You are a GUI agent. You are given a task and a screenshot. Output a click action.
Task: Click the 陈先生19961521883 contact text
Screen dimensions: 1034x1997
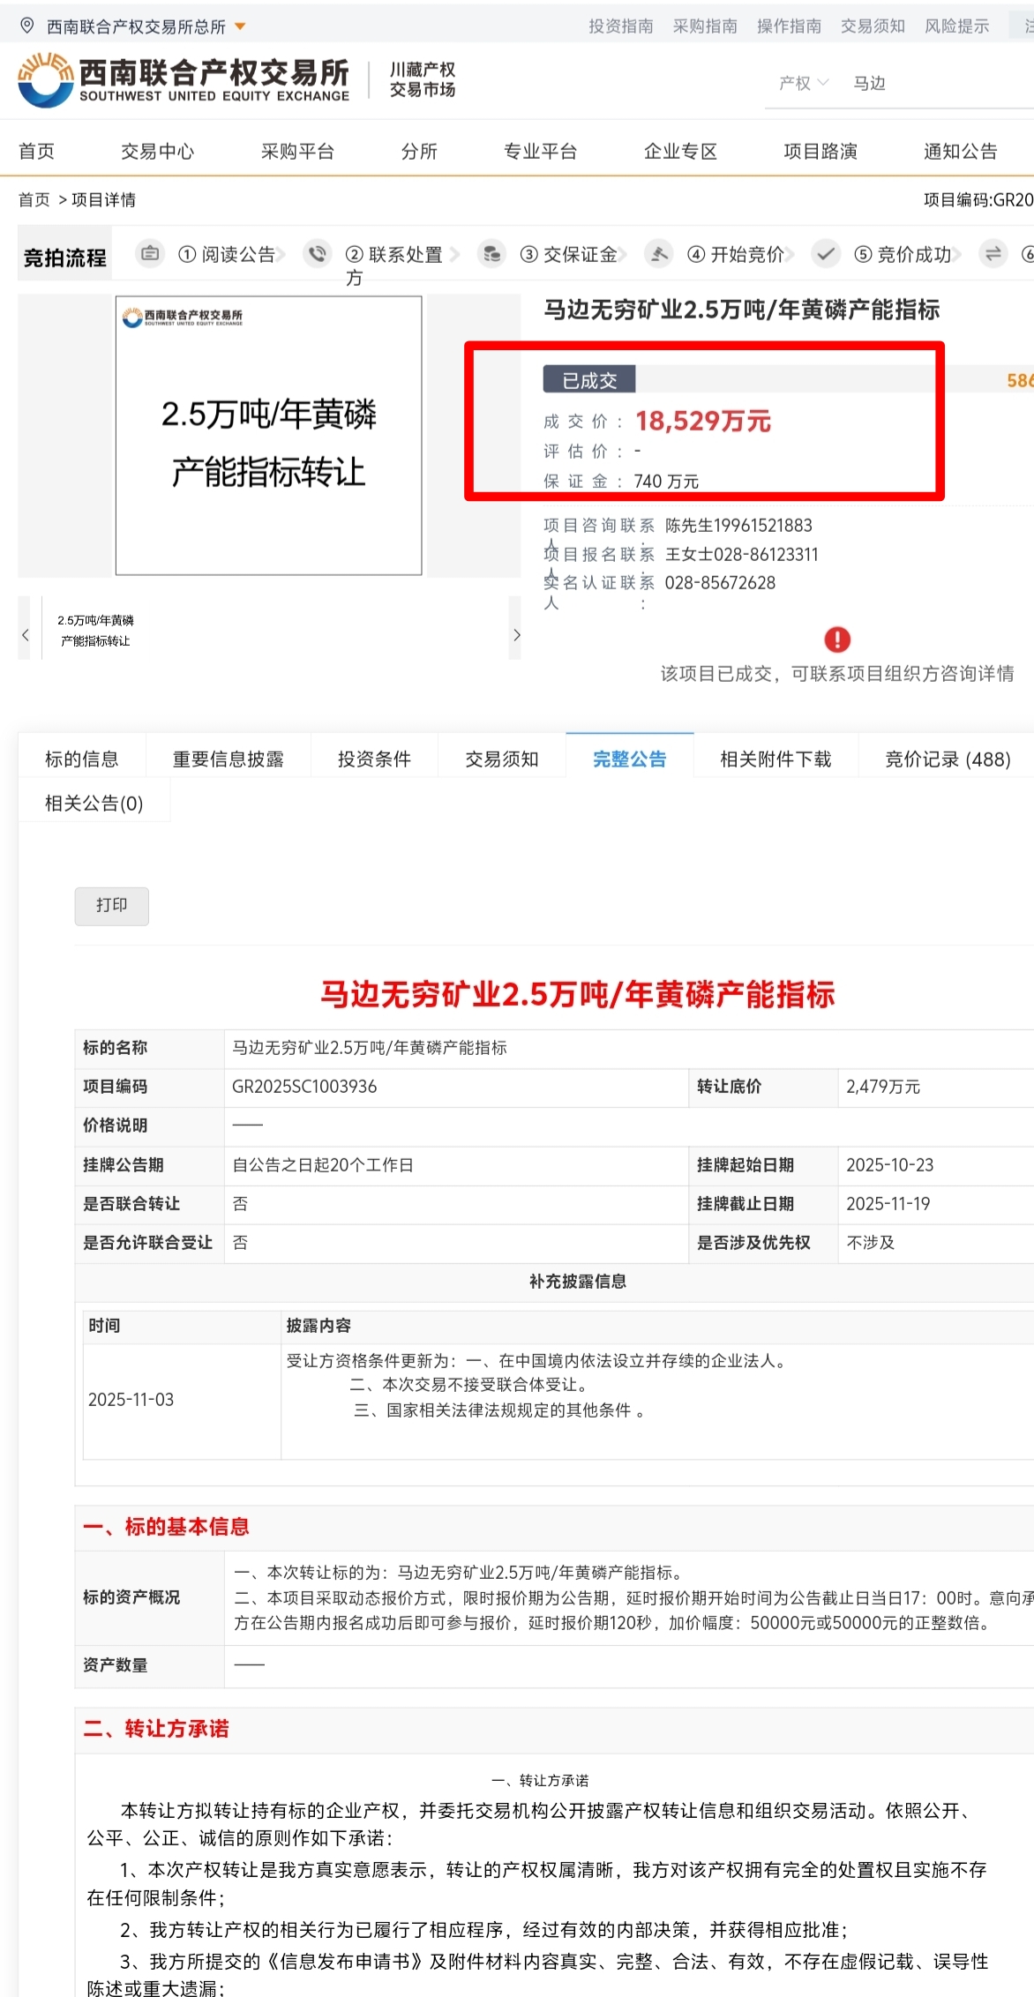(x=738, y=526)
